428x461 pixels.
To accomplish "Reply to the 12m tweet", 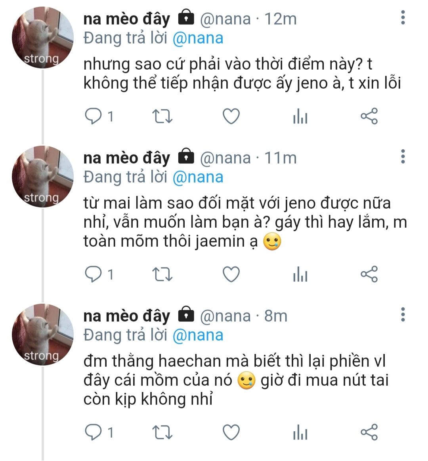I will pos(94,116).
